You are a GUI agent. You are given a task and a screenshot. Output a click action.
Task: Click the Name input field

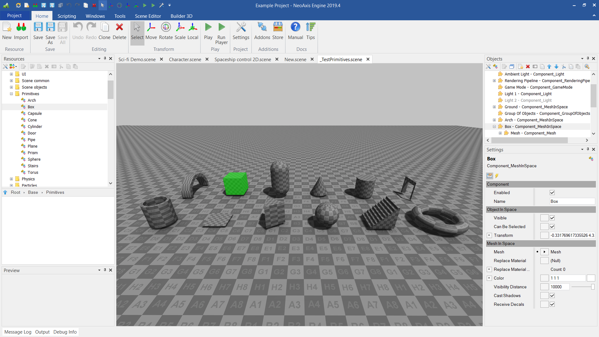(x=572, y=201)
